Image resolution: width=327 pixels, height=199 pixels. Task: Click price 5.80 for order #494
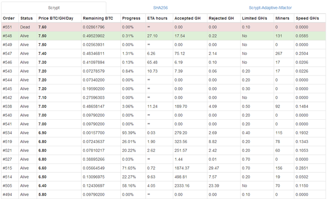43,194
